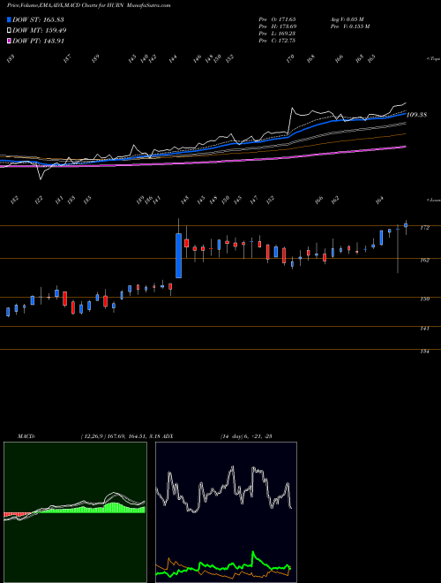The image size is (441, 583).
Task: Click the white DOW MT legend swatch
Action: [9, 31]
